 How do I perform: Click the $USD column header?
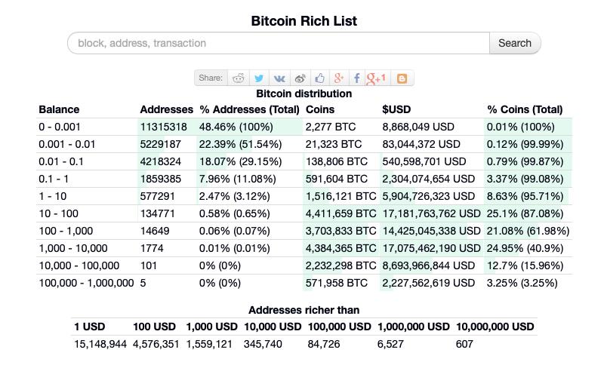[x=396, y=109]
